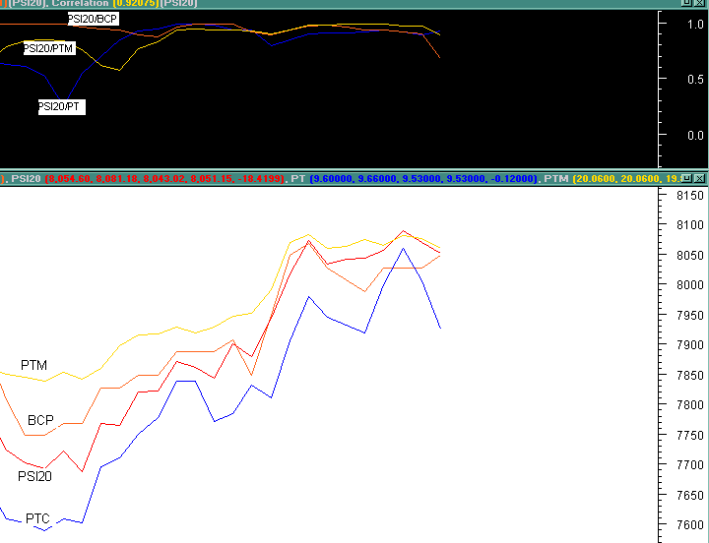Click the 8050 price axis value
The image size is (709, 543).
[x=690, y=255]
